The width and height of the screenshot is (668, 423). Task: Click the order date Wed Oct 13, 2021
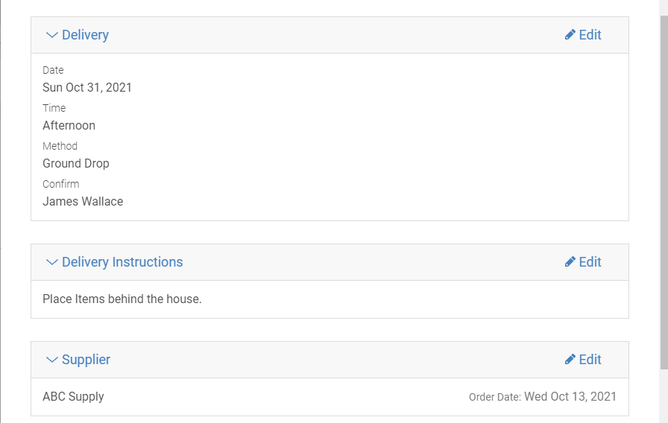click(x=570, y=397)
